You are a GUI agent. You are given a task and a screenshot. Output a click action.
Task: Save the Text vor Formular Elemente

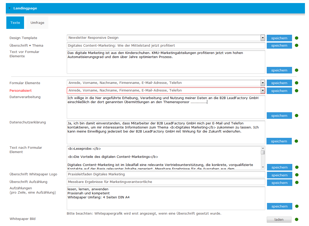[279, 70]
